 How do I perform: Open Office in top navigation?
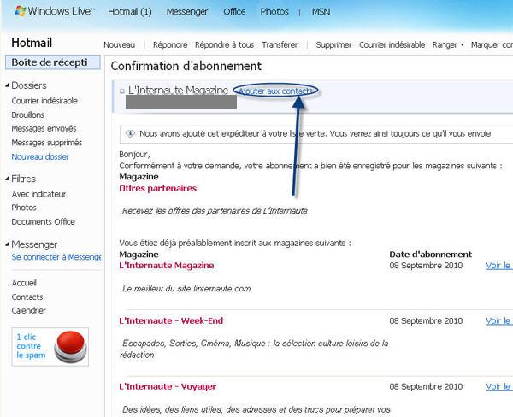(234, 11)
